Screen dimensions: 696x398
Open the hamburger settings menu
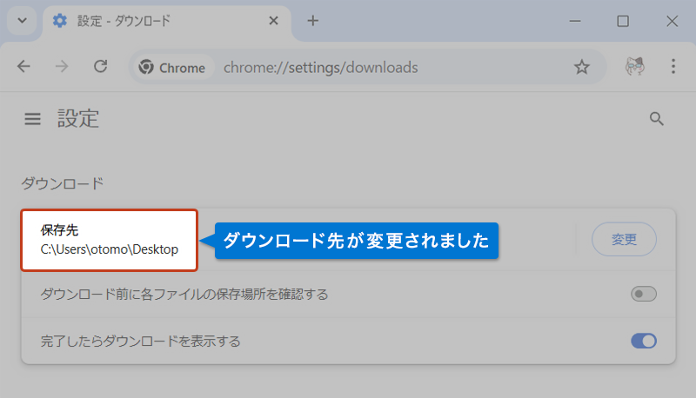click(32, 119)
